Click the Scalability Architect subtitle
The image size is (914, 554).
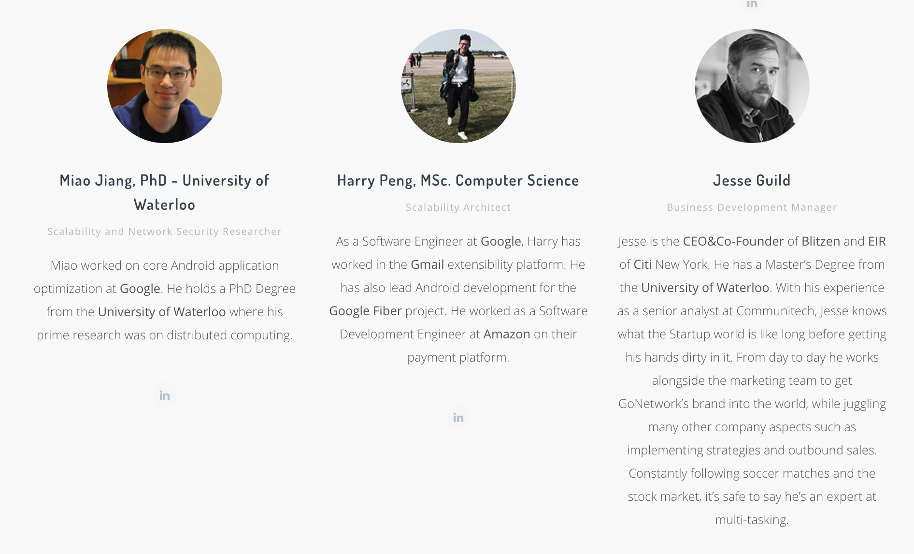(458, 207)
